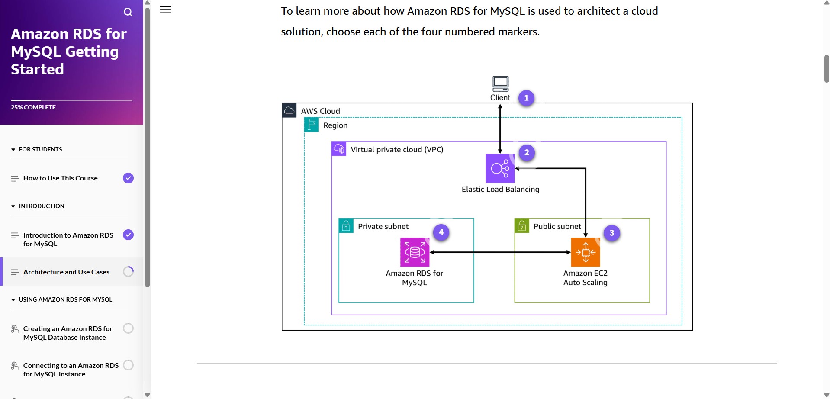Click completion circle for Connecting to an Amazon RDS

point(128,365)
